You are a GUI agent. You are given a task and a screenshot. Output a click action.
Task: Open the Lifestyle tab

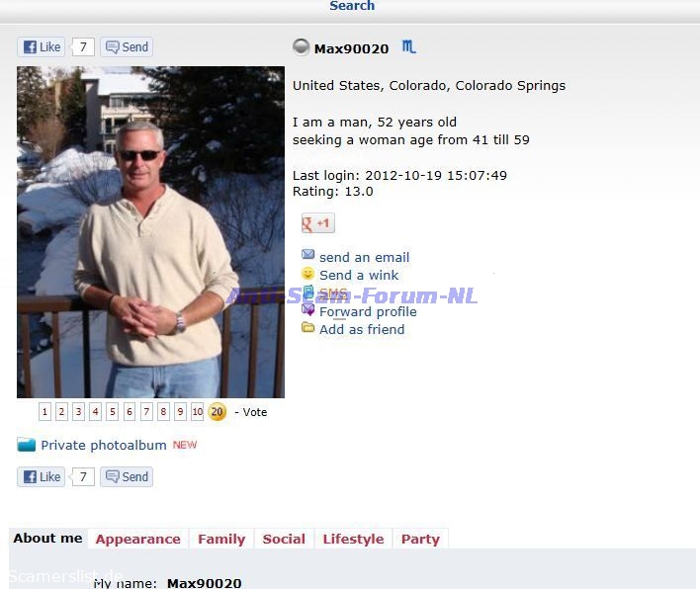tap(353, 539)
